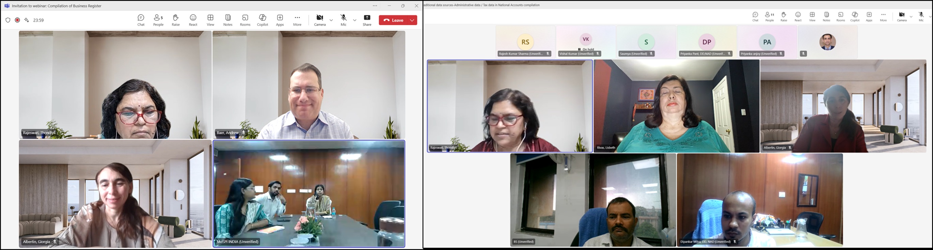This screenshot has width=933, height=250.
Task: Expand the dropdown arrow beside Leave
Action: (x=412, y=20)
